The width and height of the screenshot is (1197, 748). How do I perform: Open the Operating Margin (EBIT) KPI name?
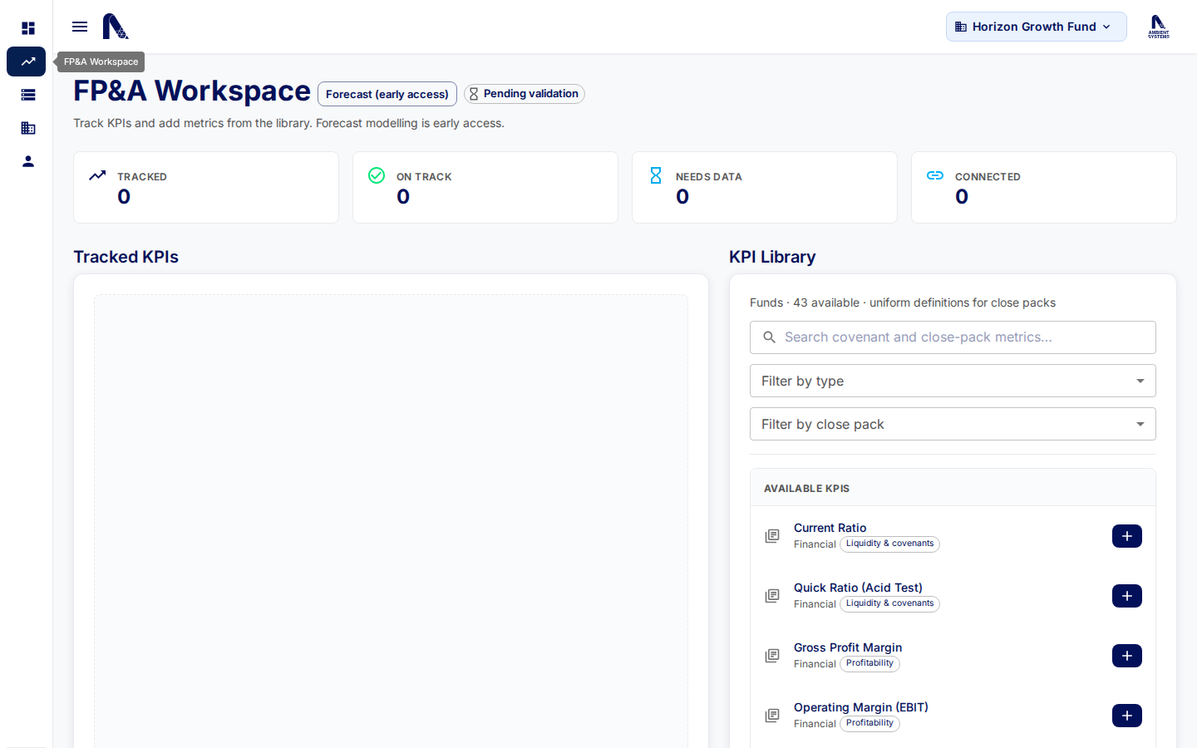861,707
